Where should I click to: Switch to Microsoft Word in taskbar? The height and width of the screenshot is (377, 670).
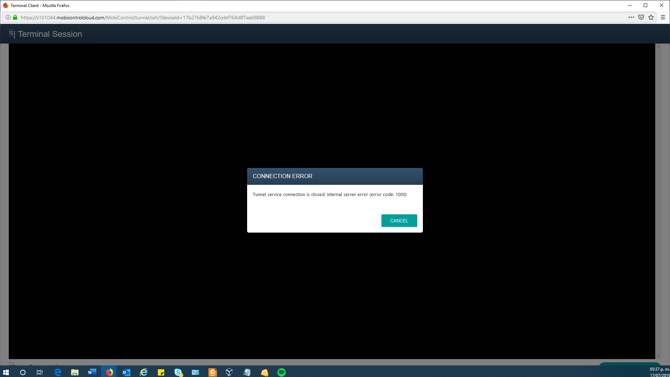[x=92, y=372]
